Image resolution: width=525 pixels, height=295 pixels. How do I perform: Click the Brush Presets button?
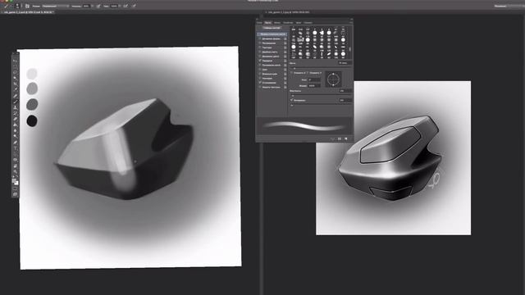coord(272,28)
